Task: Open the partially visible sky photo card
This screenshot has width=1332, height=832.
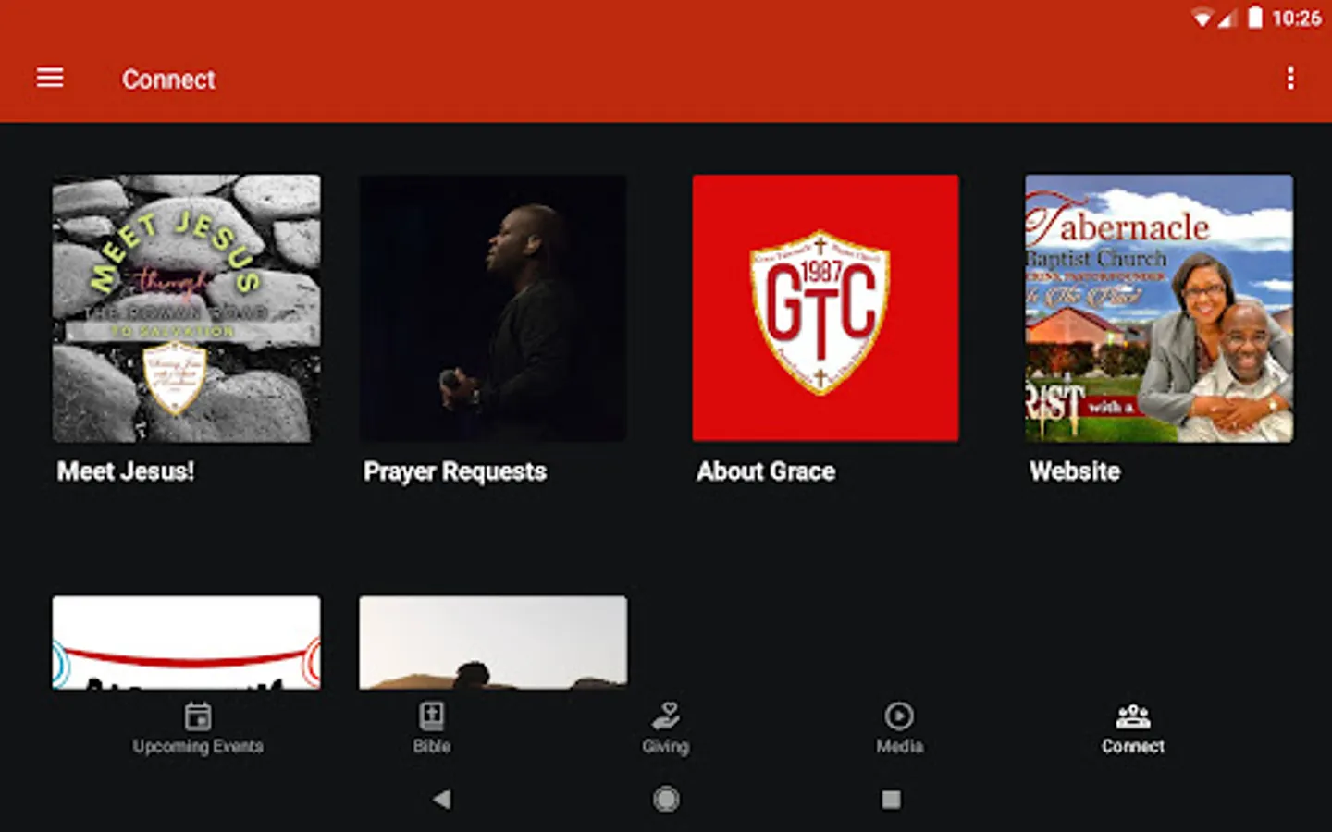Action: click(493, 642)
